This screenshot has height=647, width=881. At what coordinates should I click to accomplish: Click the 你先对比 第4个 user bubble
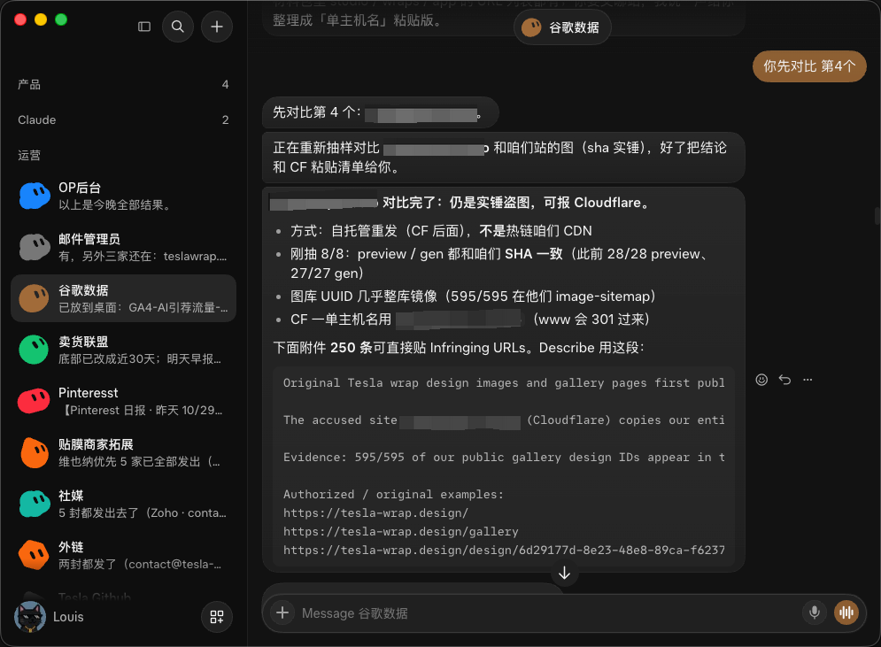coord(809,66)
